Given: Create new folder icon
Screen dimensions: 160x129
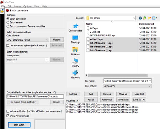Looking at the screenshot, I should pos(149,18).
